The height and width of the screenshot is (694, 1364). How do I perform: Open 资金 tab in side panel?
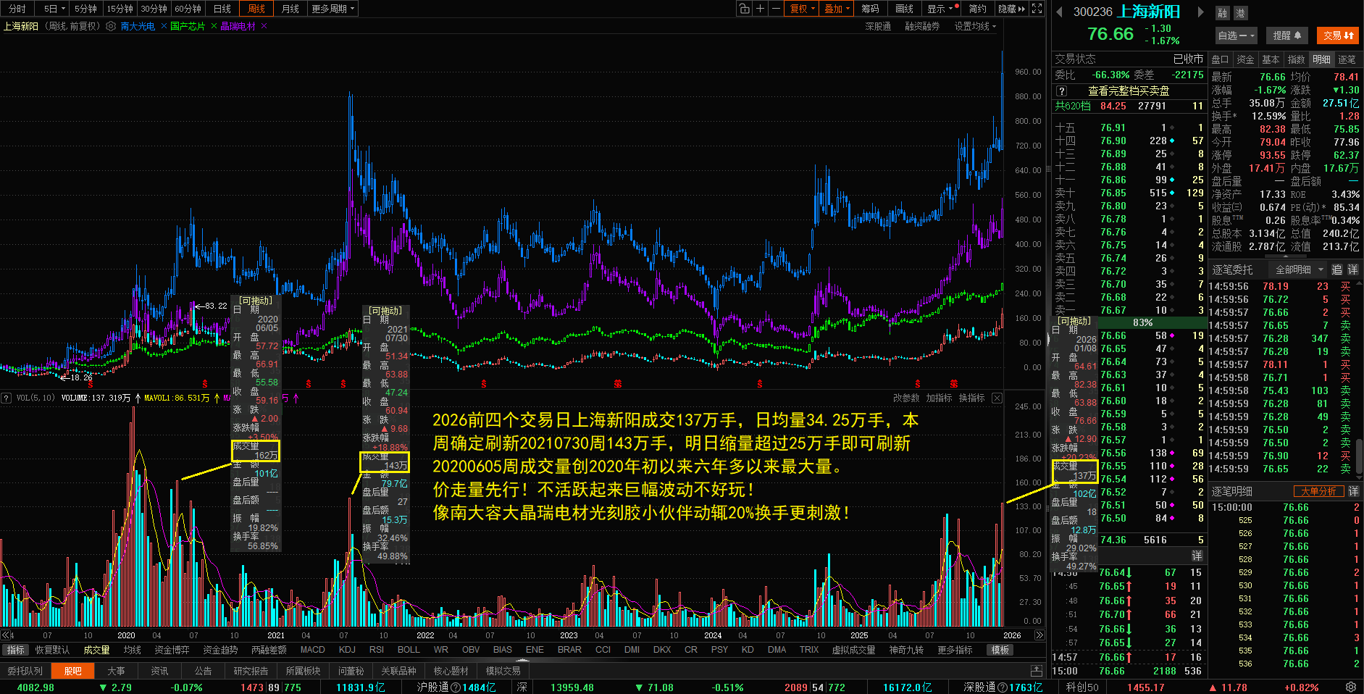[x=1245, y=59]
